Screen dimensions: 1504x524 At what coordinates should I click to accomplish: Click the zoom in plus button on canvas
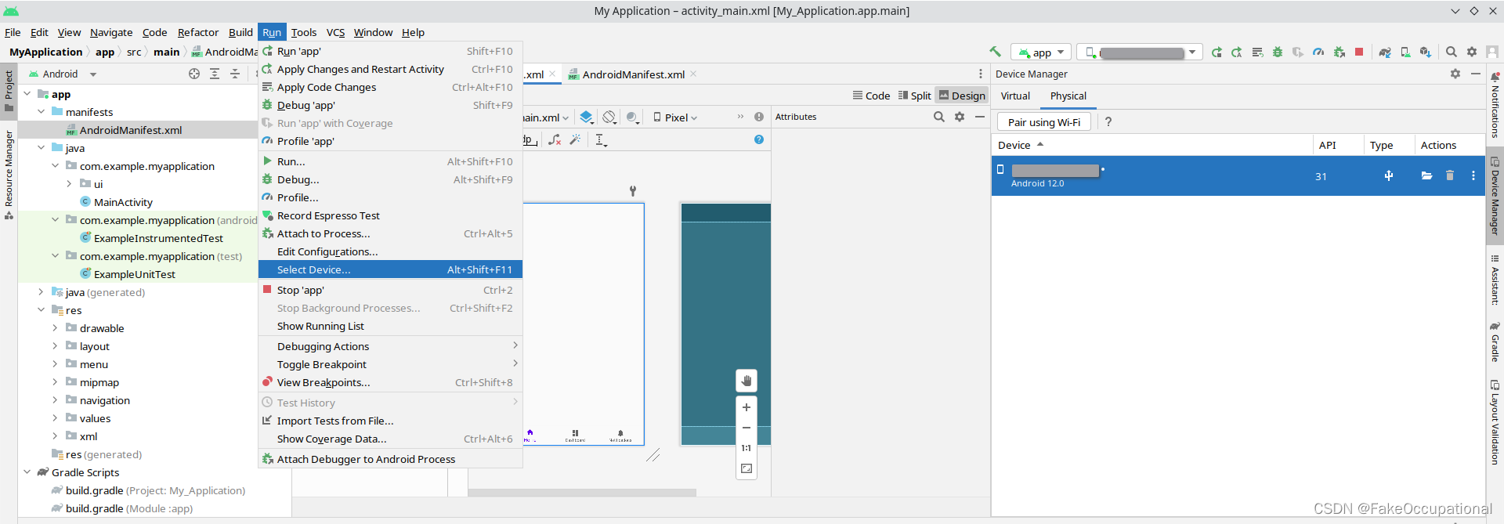coord(747,407)
